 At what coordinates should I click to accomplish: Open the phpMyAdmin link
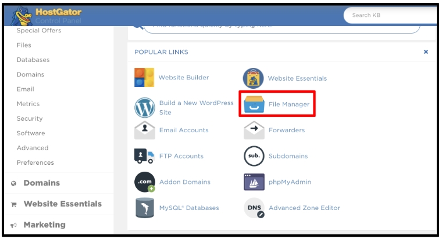pos(290,182)
